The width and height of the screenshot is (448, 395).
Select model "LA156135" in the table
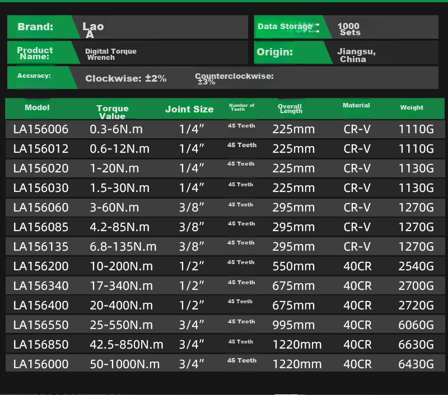tap(41, 247)
